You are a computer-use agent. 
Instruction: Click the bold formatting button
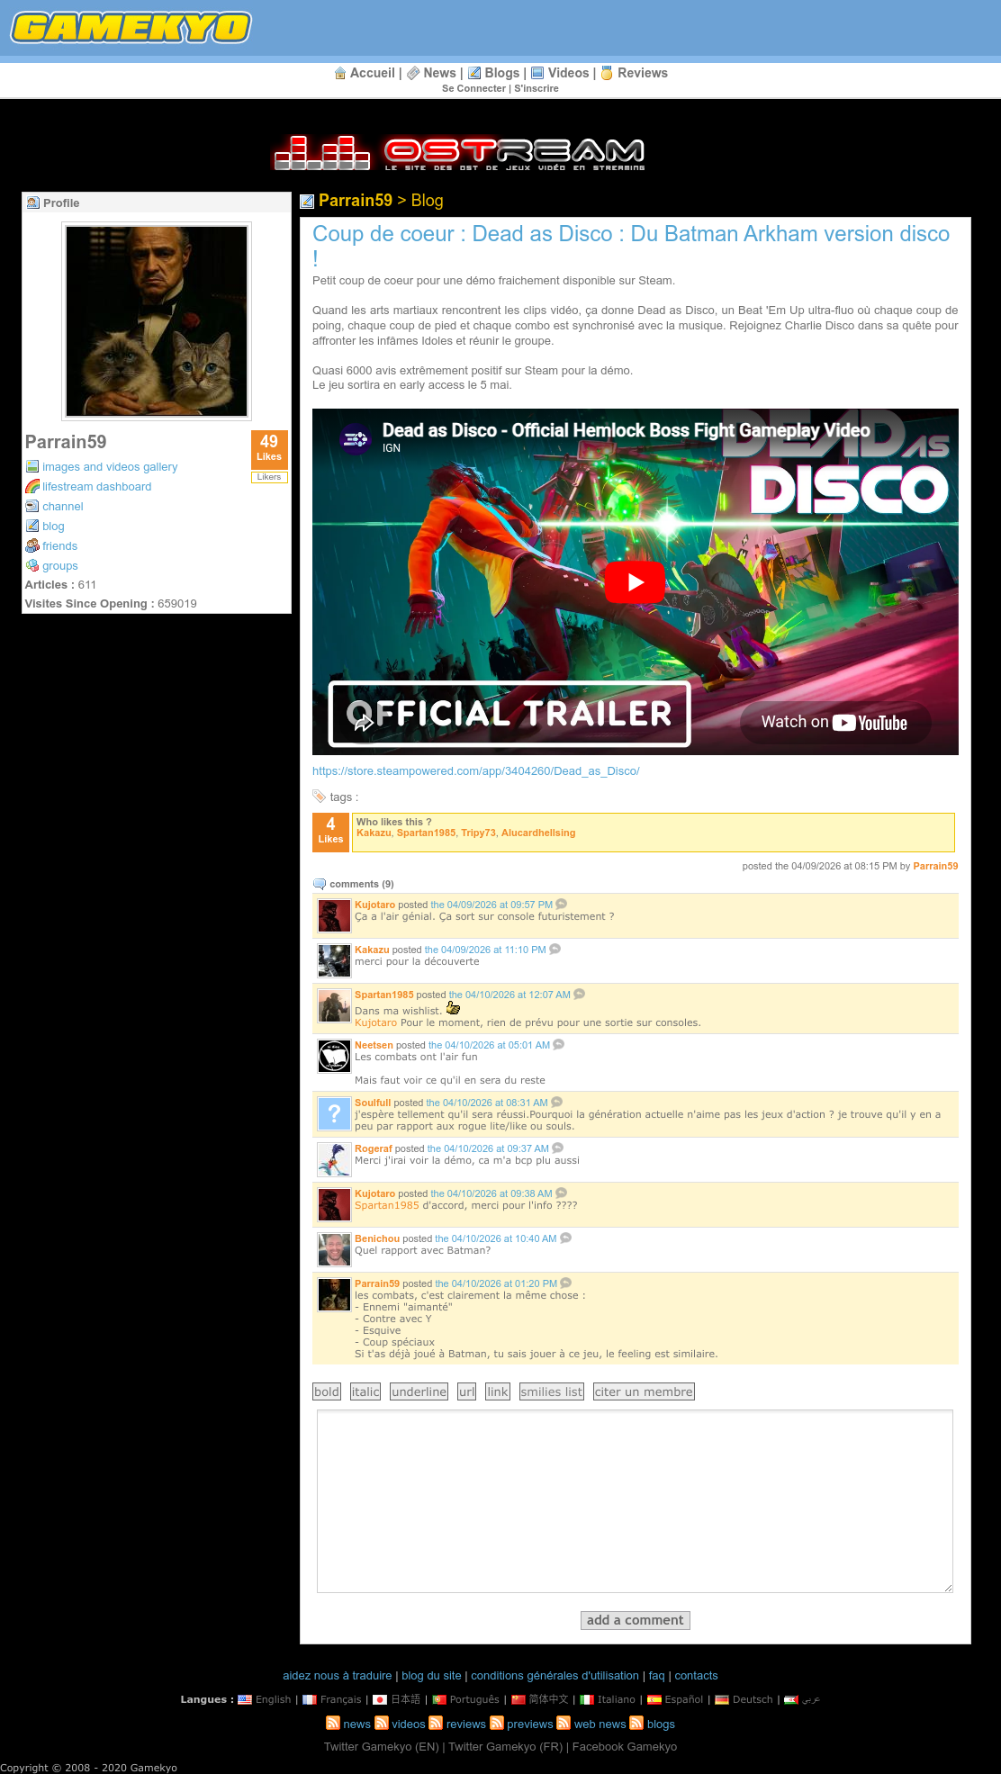327,1391
